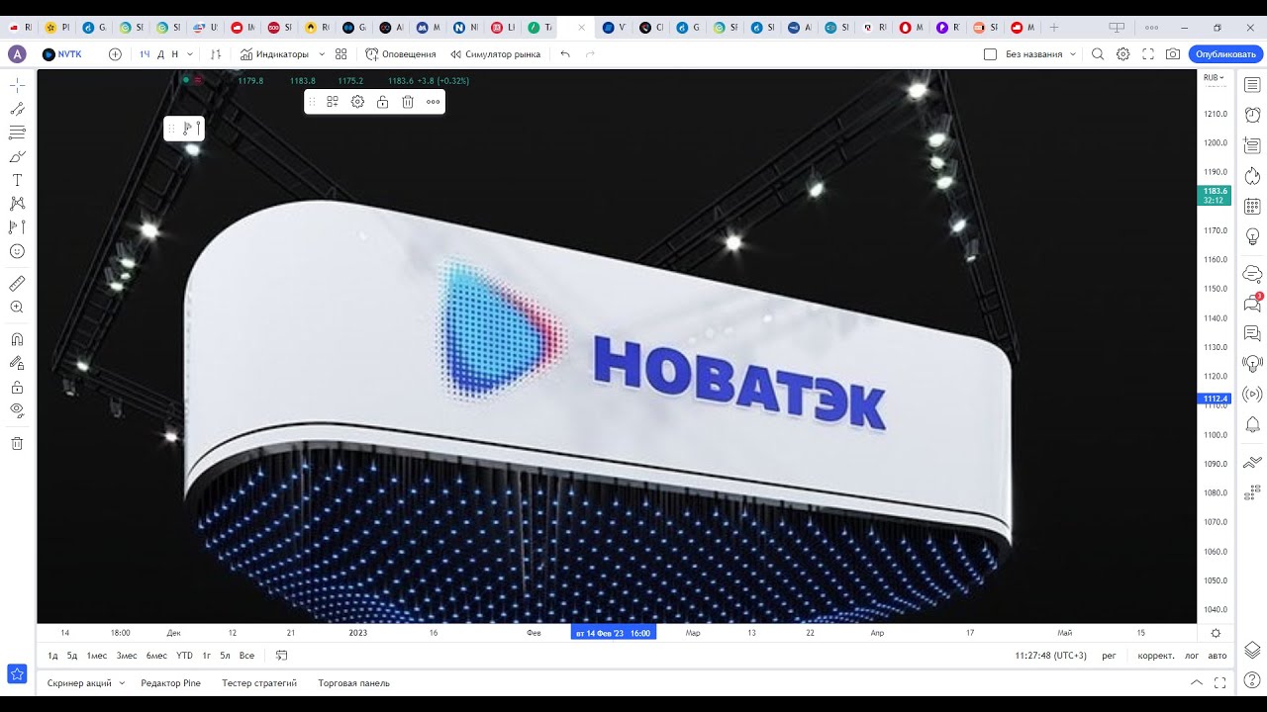Image resolution: width=1267 pixels, height=712 pixels.
Task: Open the watchlist panel icon
Action: coord(1252,86)
